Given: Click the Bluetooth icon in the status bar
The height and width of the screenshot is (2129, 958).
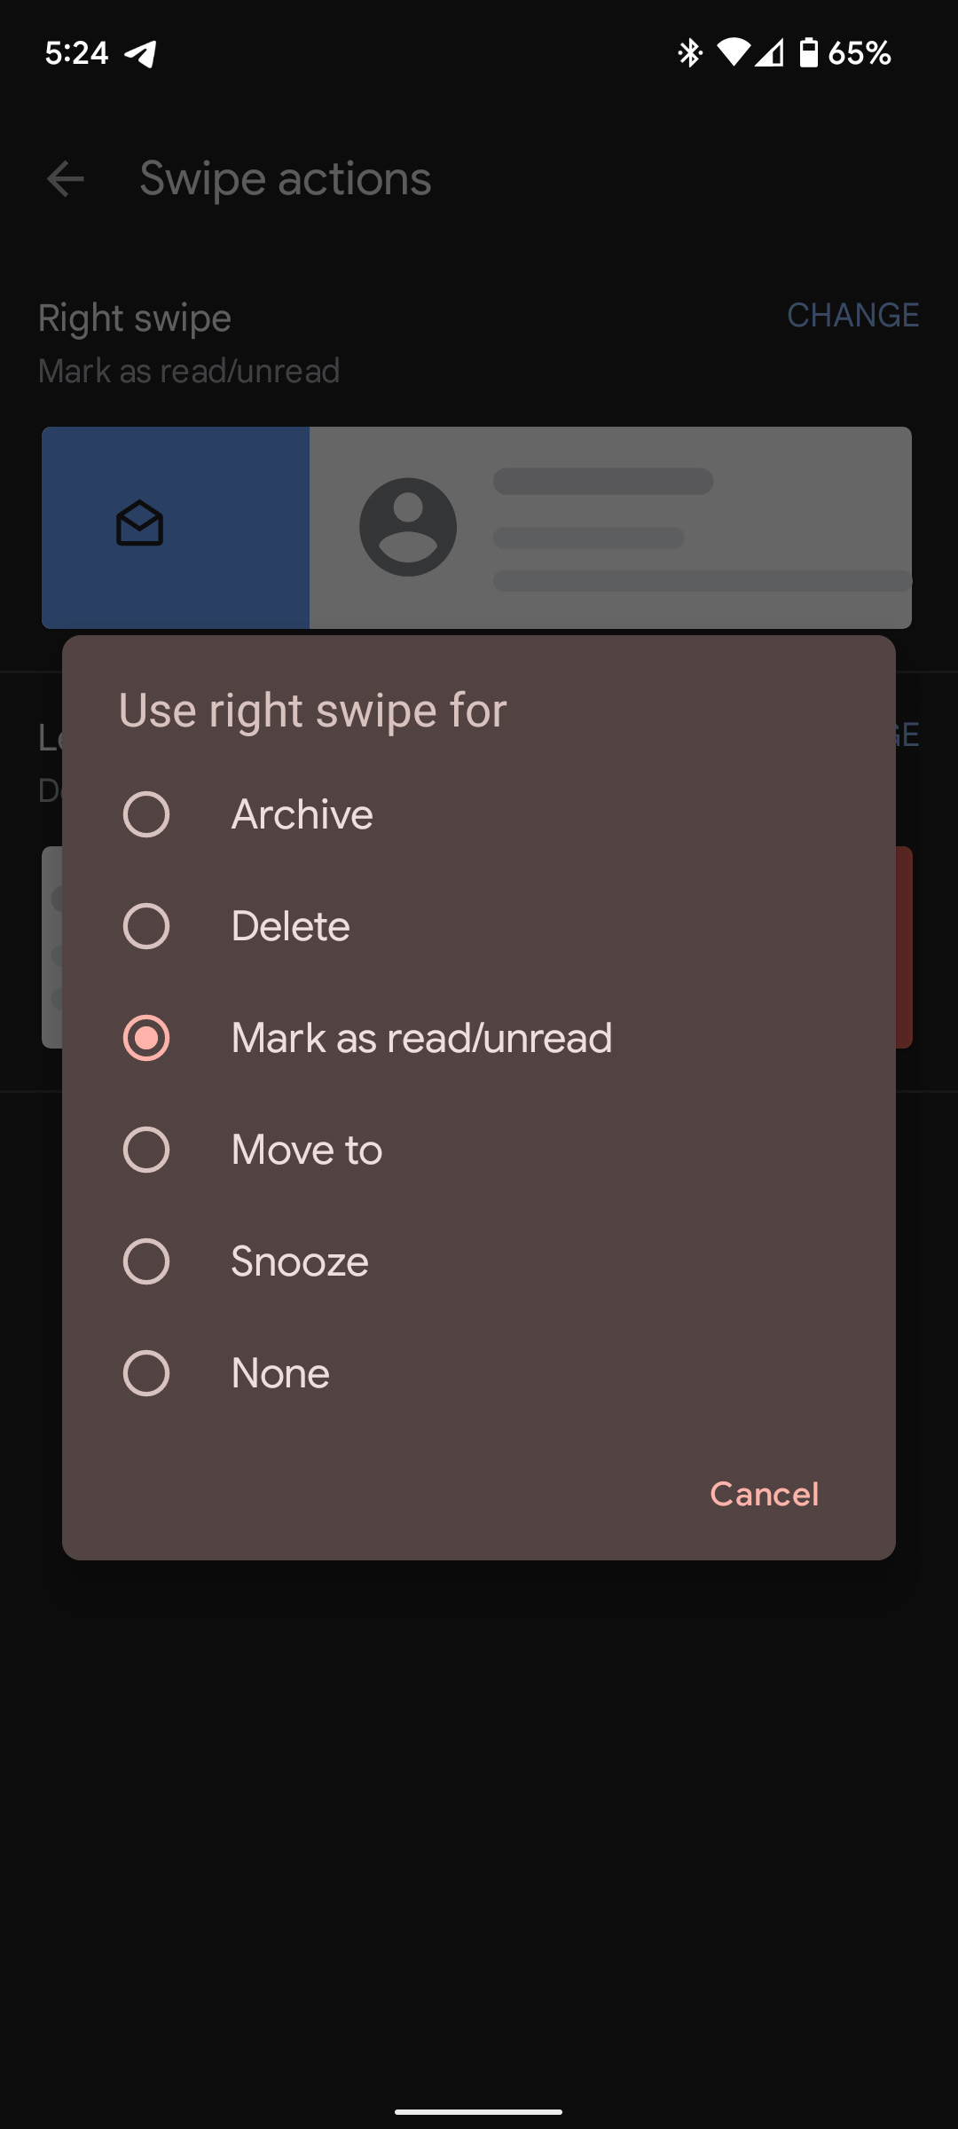Looking at the screenshot, I should pos(688,53).
